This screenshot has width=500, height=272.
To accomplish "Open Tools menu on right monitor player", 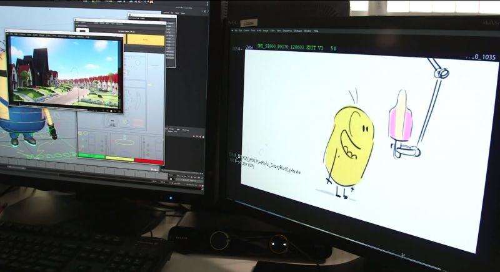I will click(x=253, y=31).
